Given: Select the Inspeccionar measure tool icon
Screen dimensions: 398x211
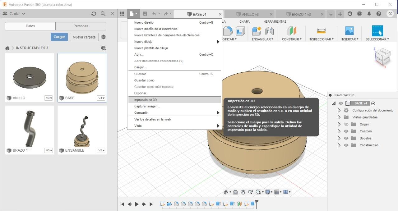Looking at the screenshot, I should coord(321,31).
